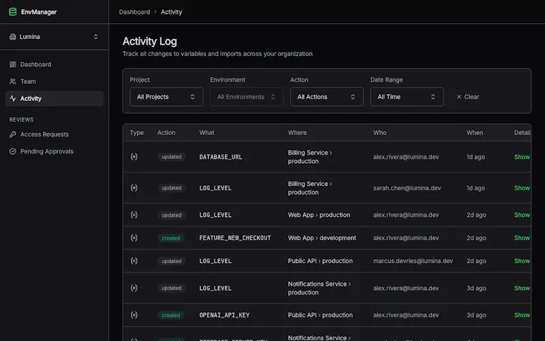Click the 1d ago timestamp for DATABASE_URL

pyautogui.click(x=476, y=157)
